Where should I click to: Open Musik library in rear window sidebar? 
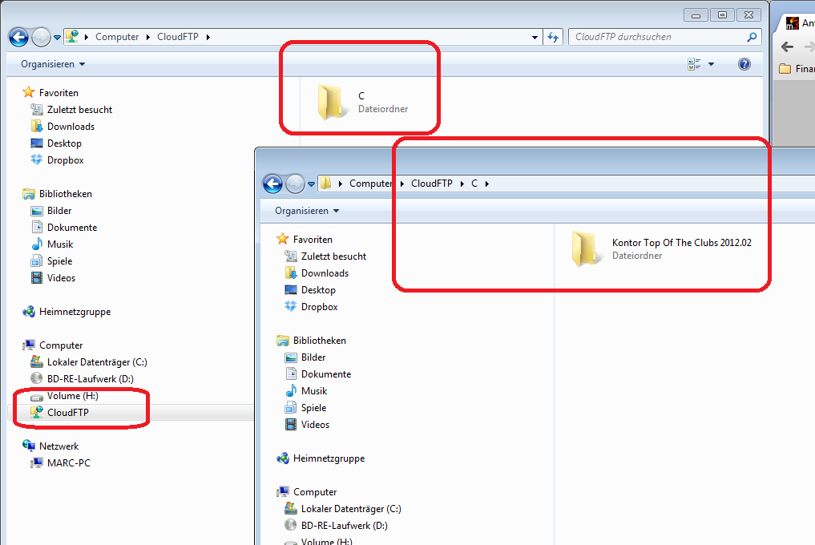(x=52, y=244)
